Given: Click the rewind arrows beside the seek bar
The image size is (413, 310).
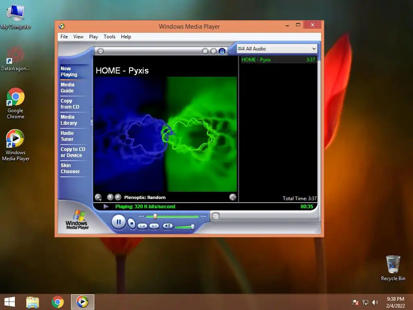Looking at the screenshot, I should 142,216.
